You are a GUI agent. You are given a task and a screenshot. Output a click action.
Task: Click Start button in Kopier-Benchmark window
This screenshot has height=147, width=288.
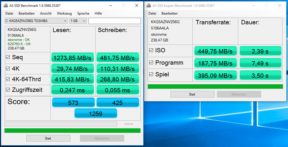tap(192, 94)
